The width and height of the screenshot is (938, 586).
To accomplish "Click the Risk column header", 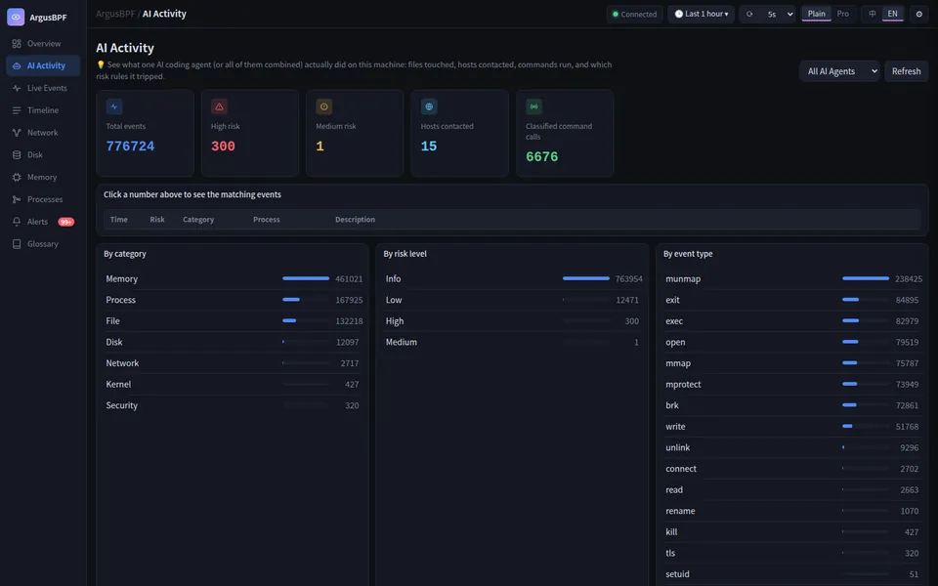I will click(156, 220).
